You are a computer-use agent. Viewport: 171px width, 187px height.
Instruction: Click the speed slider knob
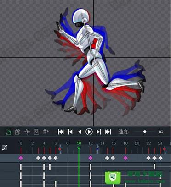145,132
